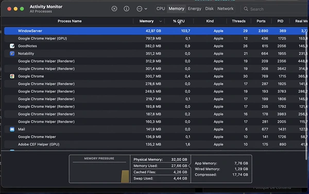Click the App Memory 7,76 GB entry
This screenshot has height=194, width=309.
[x=221, y=163]
